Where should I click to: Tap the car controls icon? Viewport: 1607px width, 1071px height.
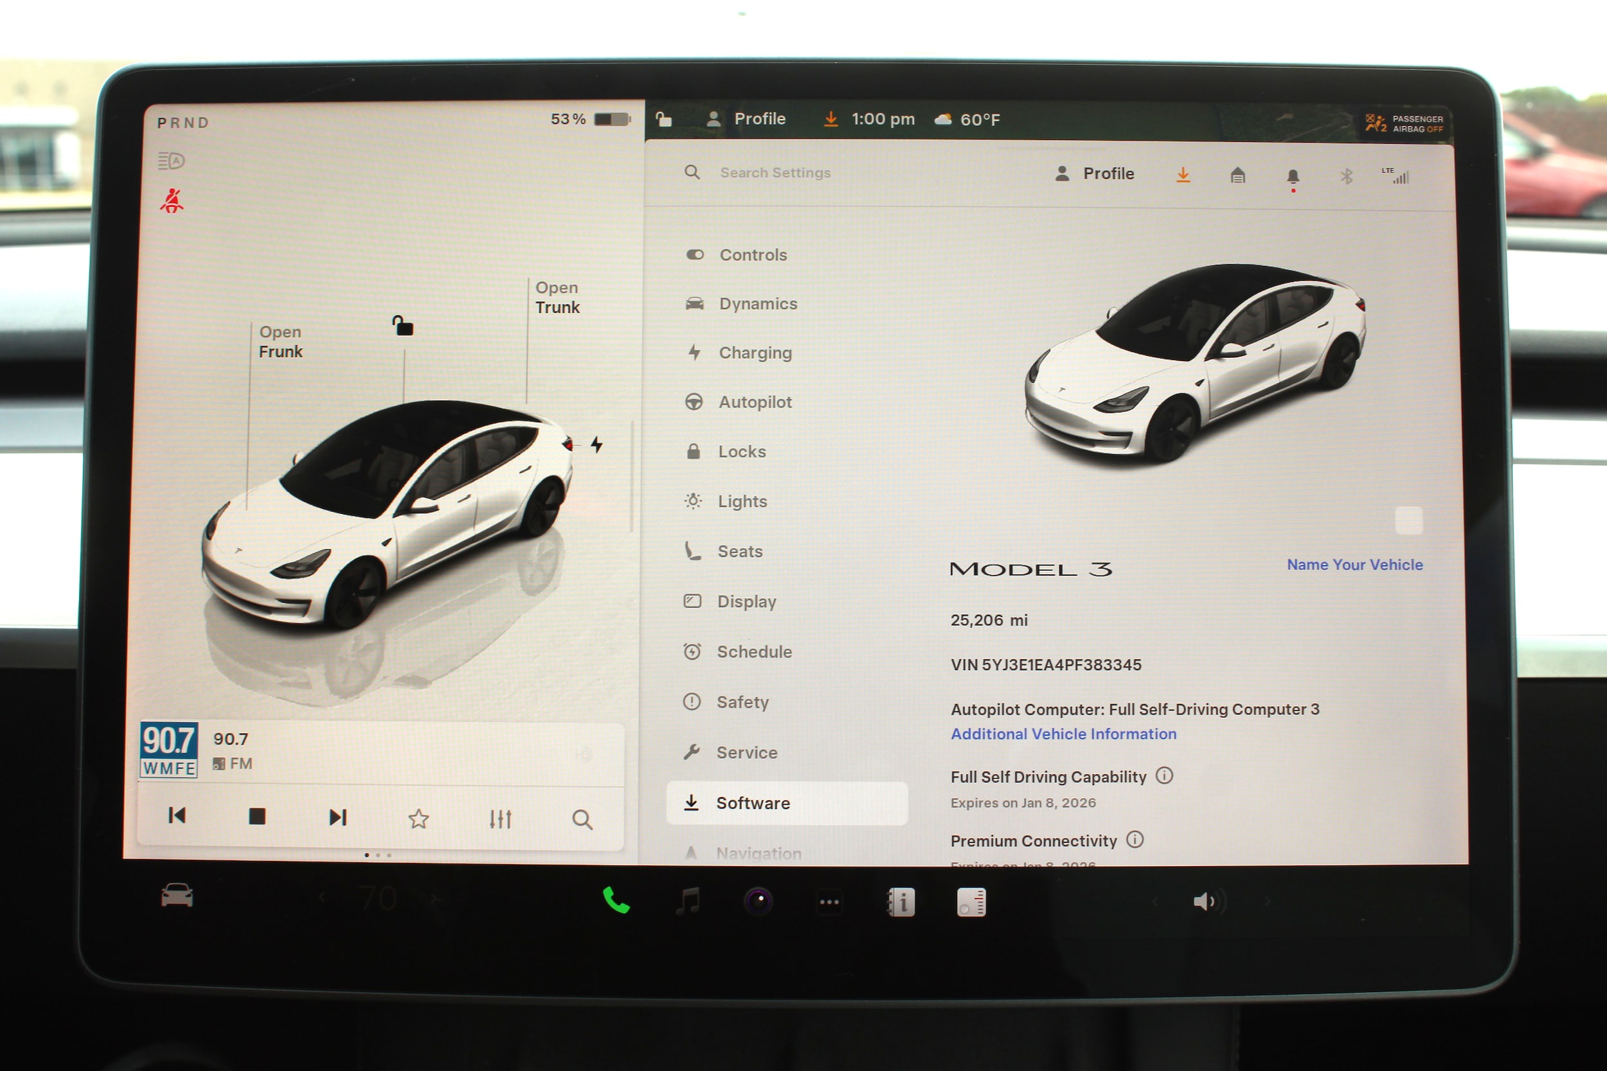[x=177, y=895]
